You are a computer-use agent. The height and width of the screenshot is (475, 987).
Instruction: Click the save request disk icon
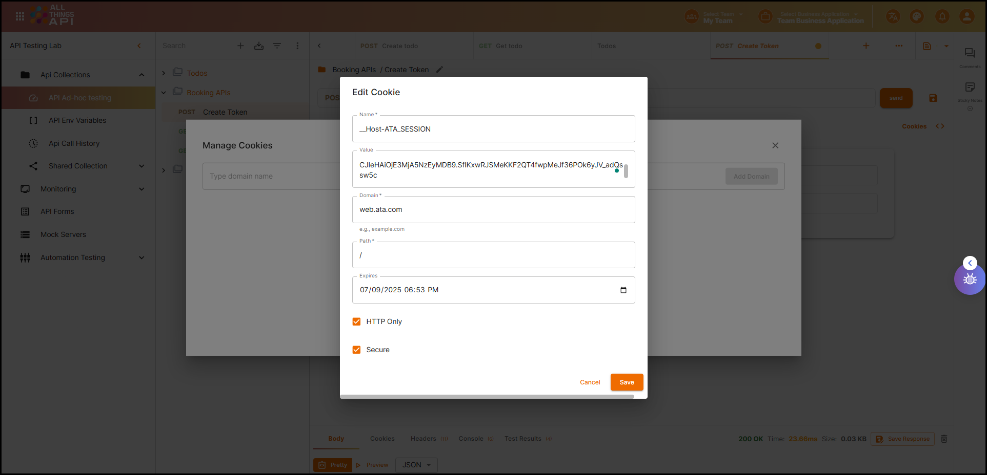coord(933,98)
